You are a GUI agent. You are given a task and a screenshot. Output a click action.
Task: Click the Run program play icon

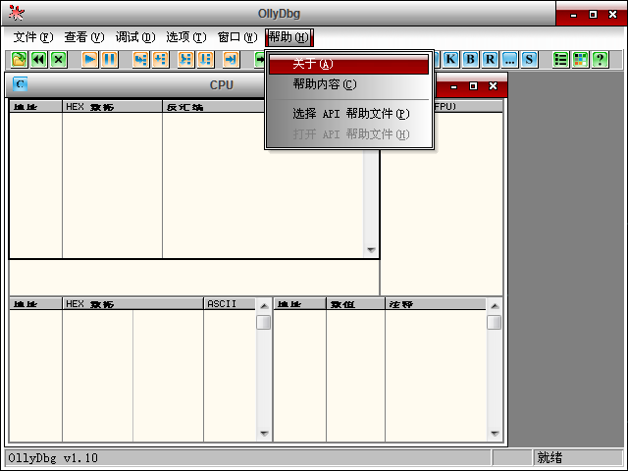[89, 60]
